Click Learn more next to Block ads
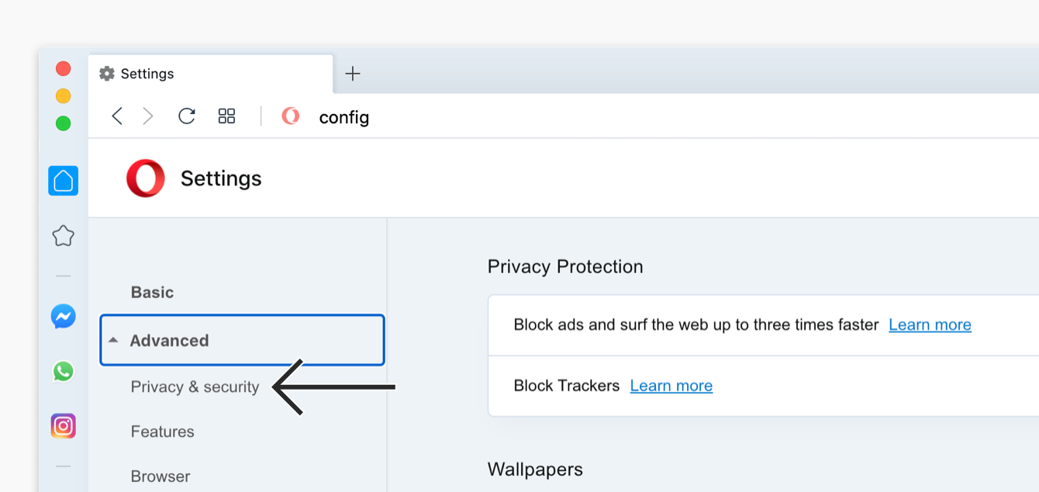 [930, 325]
